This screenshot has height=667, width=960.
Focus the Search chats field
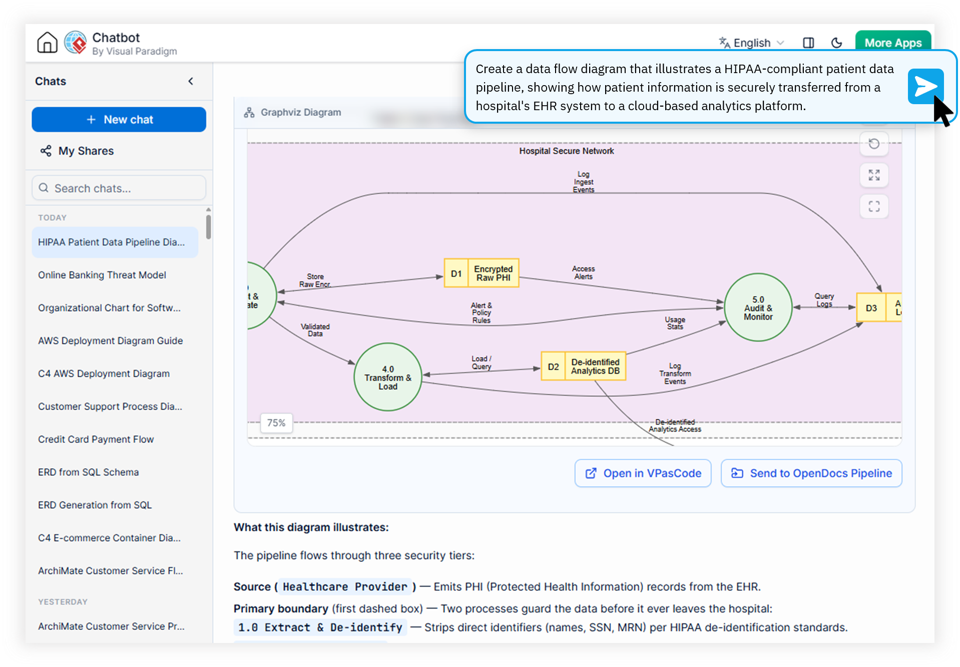point(119,188)
